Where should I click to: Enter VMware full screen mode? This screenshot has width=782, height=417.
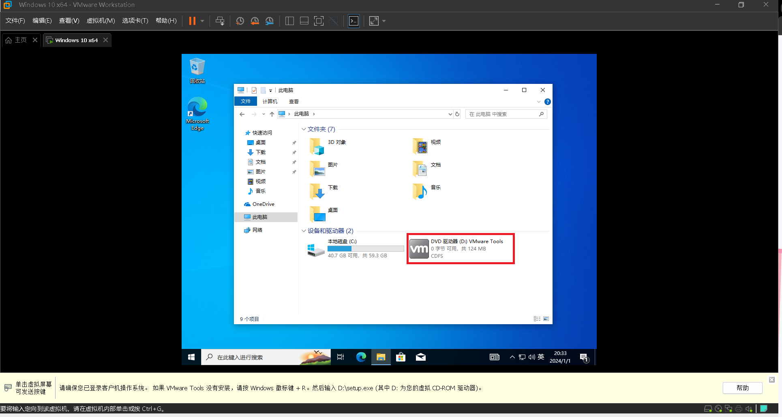pos(319,21)
